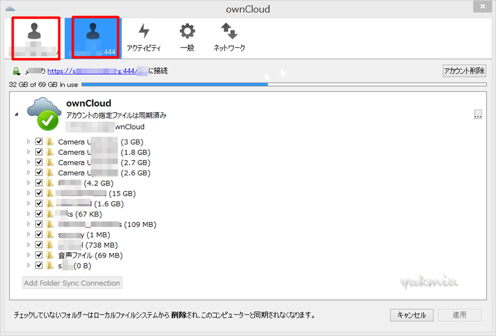Open the 一般 (General) settings tab
The width and height of the screenshot is (496, 336).
point(187,38)
